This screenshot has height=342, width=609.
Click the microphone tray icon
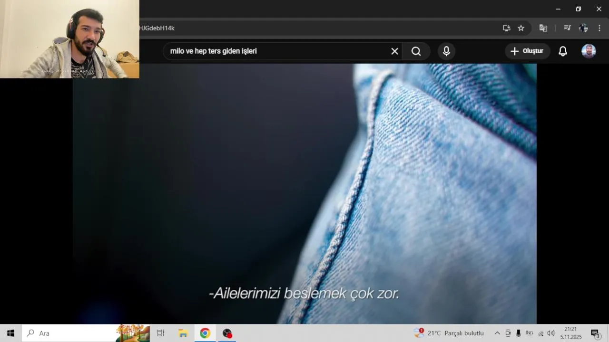click(x=519, y=333)
